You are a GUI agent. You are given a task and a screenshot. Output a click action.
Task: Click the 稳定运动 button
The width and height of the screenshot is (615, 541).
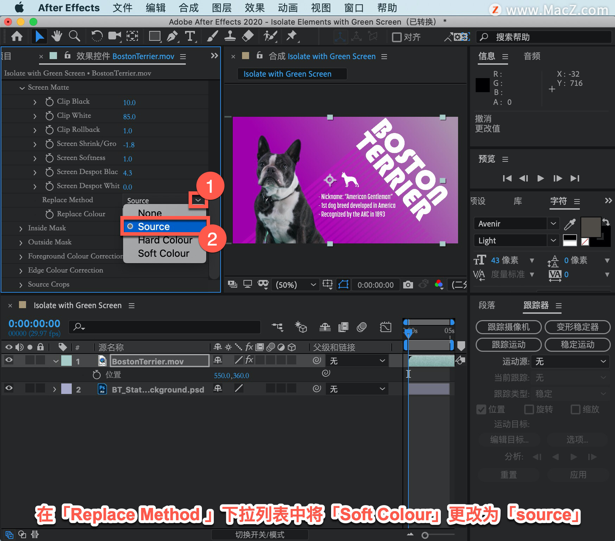point(577,345)
